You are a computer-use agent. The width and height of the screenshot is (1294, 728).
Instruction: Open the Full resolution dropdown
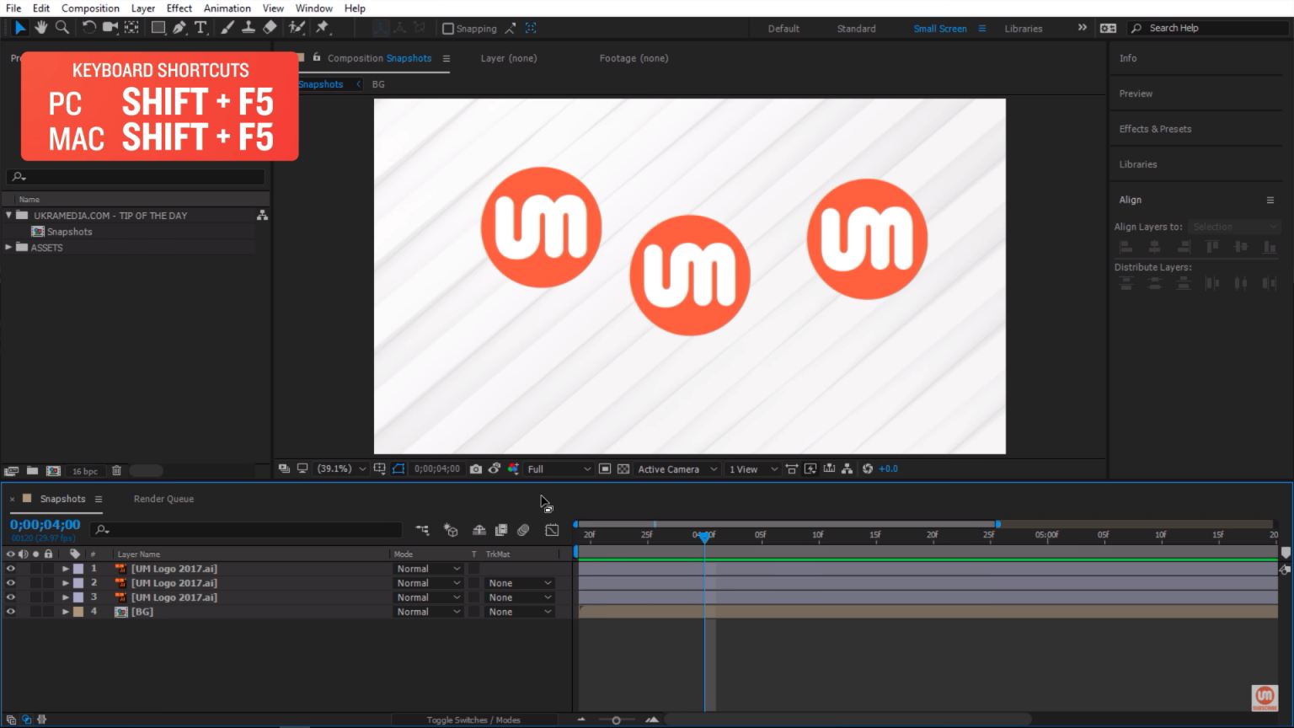559,469
